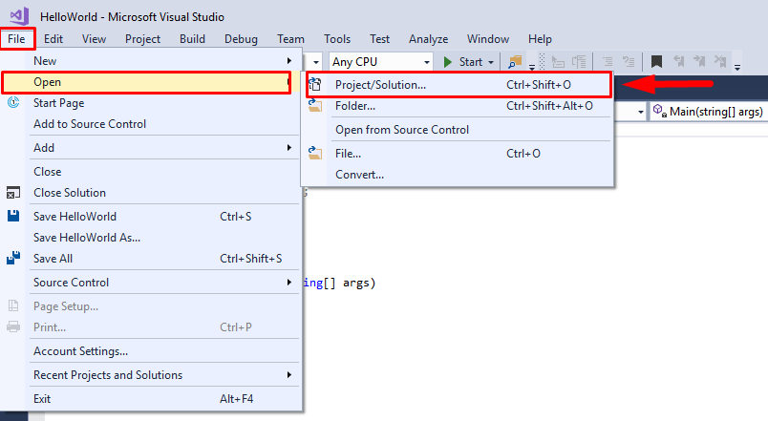Open the Tools menu
Viewport: 768px width, 421px height.
pos(337,39)
